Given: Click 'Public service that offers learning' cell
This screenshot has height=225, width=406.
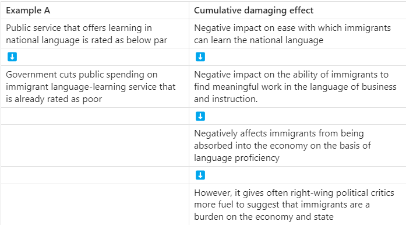Looking at the screenshot, I should click(95, 33).
